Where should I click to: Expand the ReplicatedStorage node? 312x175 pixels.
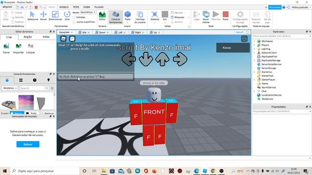tap(254, 60)
